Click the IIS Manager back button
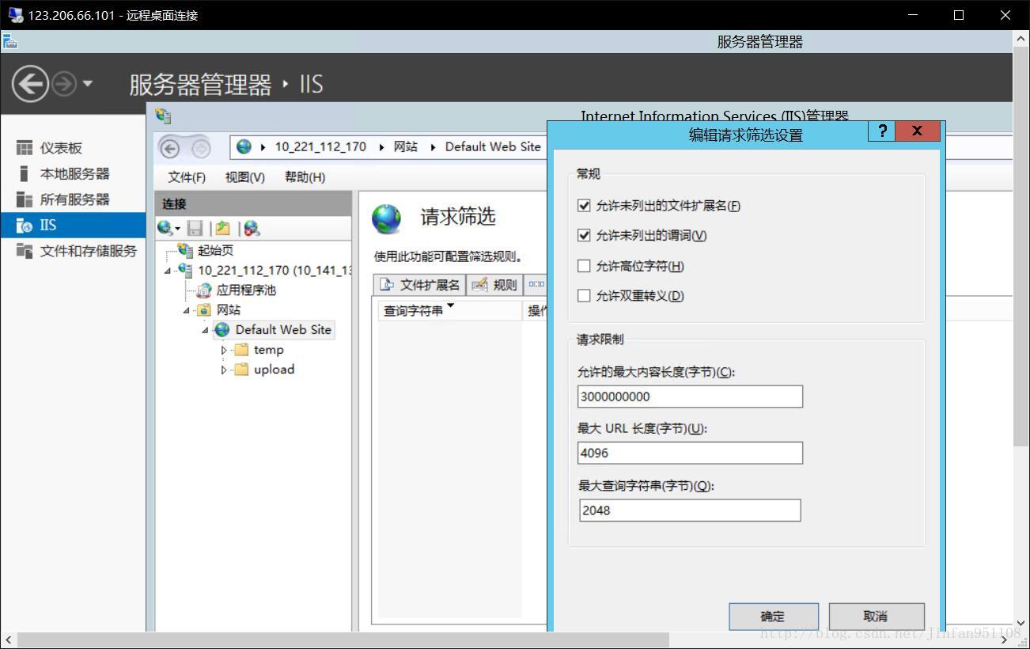Screen dimensions: 1030x649 tap(170, 148)
